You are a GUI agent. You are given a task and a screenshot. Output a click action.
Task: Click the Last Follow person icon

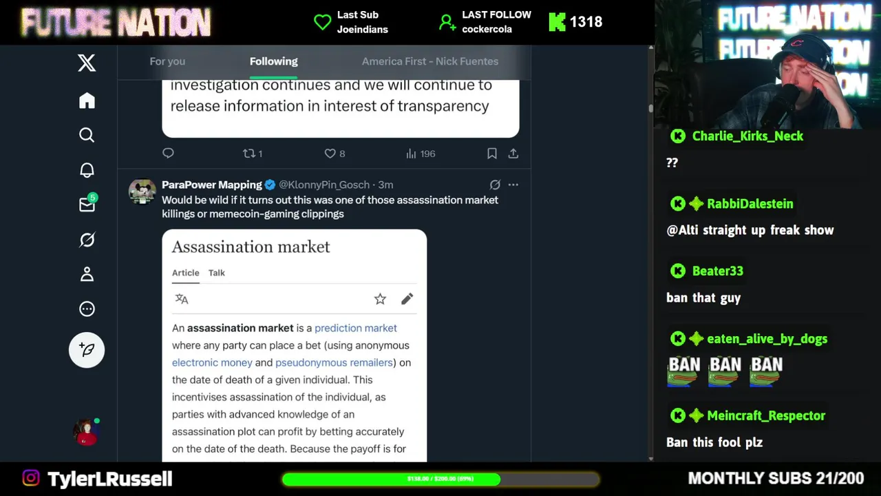pos(447,23)
